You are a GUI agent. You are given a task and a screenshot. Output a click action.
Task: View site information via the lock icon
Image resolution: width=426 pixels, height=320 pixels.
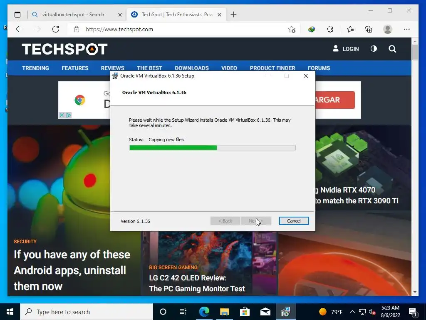[x=77, y=29]
